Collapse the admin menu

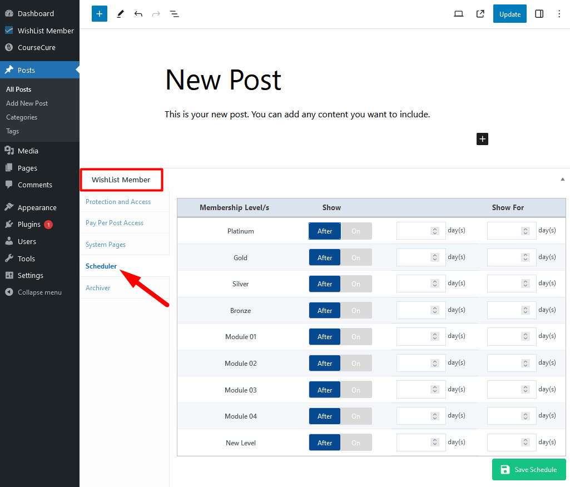coord(39,292)
